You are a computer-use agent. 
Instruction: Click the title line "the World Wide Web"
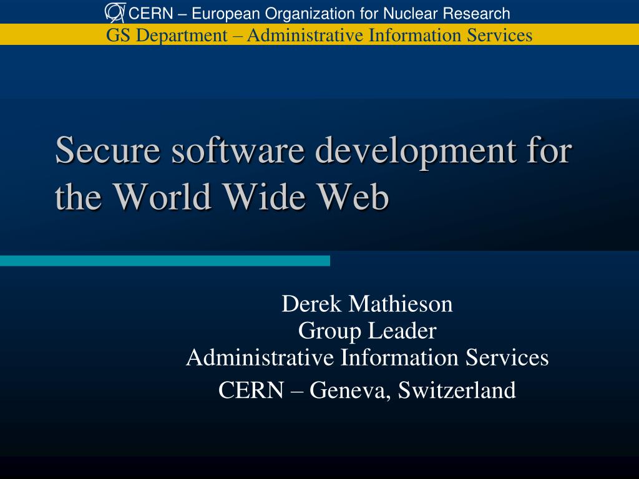click(x=222, y=197)
